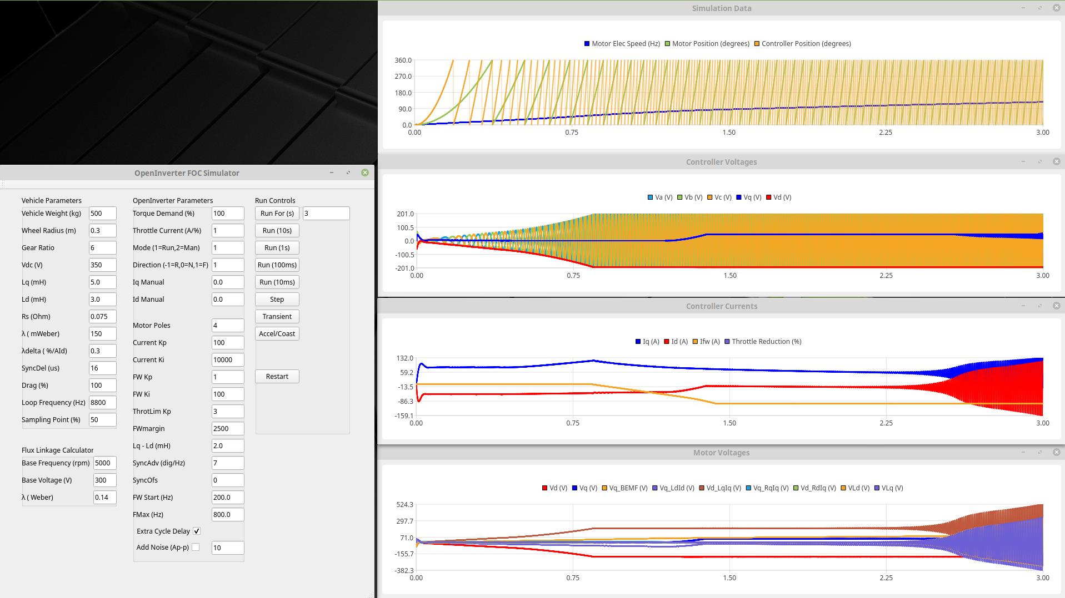Click the Step button
This screenshot has width=1065, height=598.
[277, 299]
